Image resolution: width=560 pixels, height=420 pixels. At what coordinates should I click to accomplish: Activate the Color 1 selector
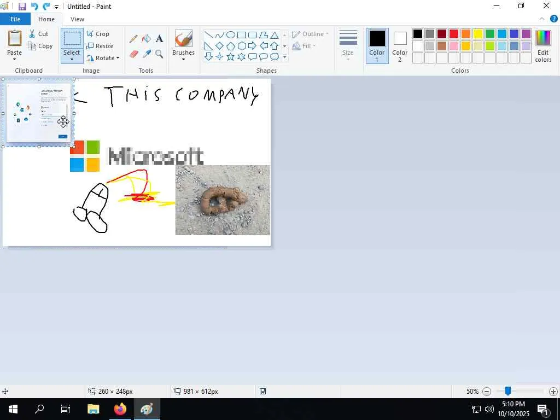pyautogui.click(x=377, y=46)
